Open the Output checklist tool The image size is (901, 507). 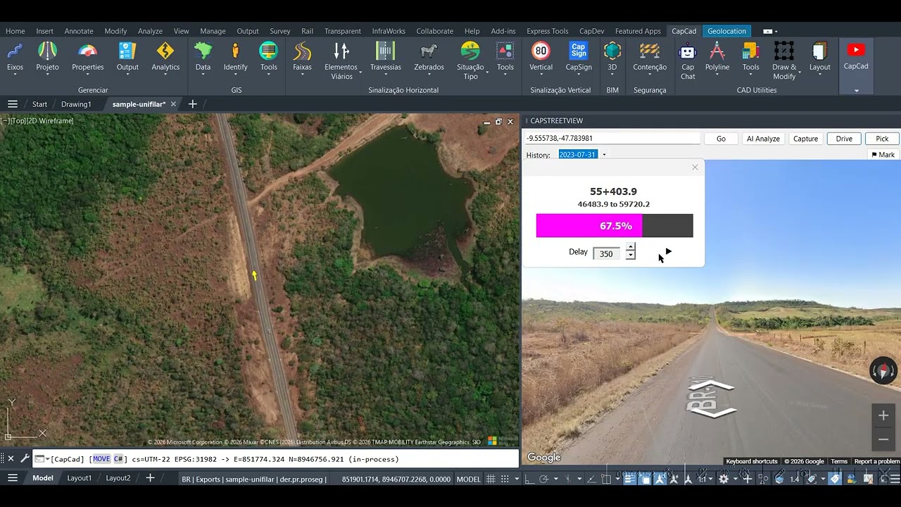coord(127,57)
